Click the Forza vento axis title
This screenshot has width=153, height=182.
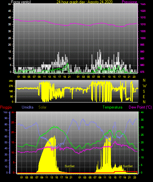tap(21, 2)
